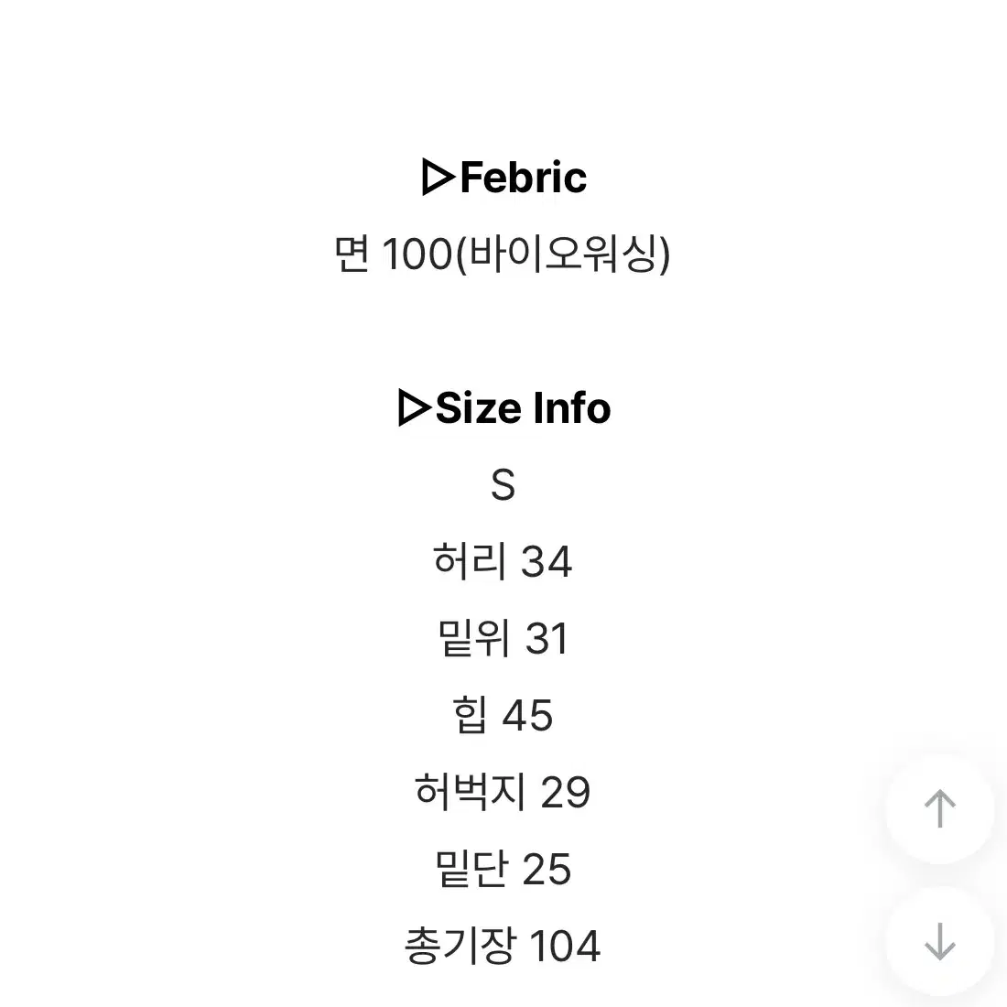Click the triangle icon beside Febric
Image resolution: width=1007 pixels, height=1007 pixels.
(439, 178)
